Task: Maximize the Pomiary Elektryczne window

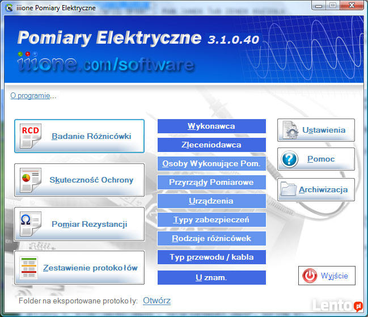Action: (x=333, y=6)
